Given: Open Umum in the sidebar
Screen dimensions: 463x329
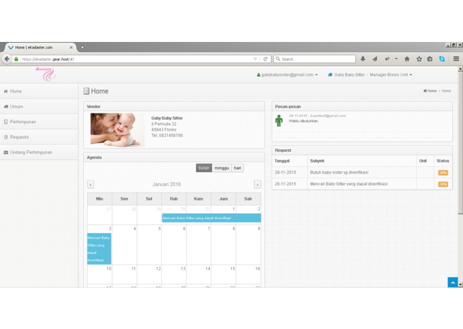Looking at the screenshot, I should (39, 107).
